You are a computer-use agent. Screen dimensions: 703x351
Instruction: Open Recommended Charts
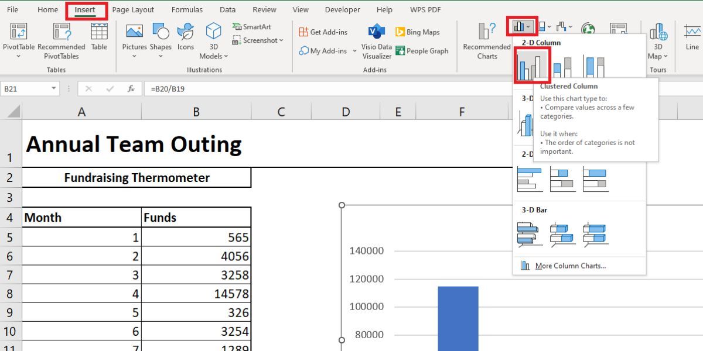pos(485,41)
